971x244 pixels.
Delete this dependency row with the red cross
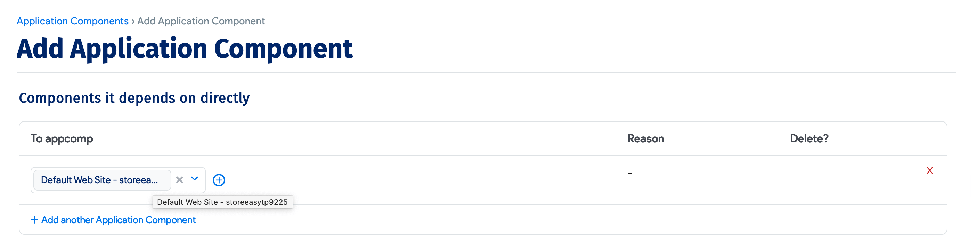pos(930,170)
